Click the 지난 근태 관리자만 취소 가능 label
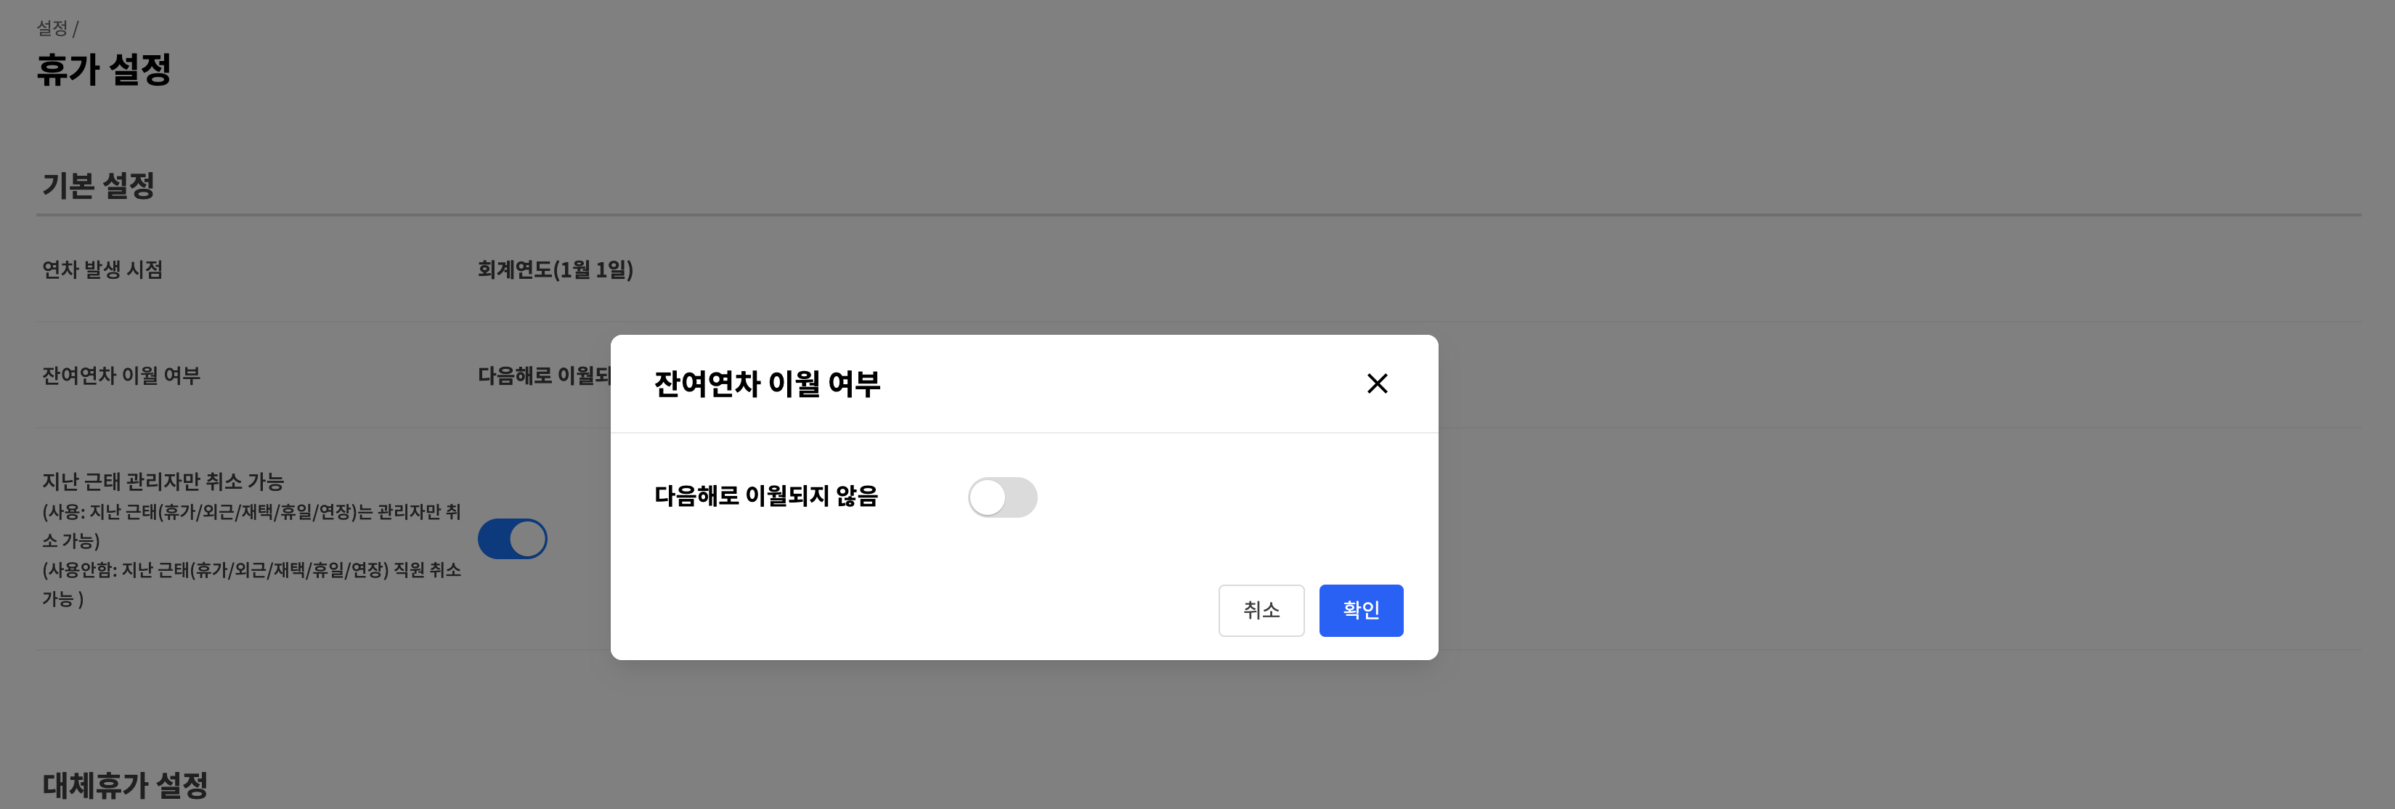This screenshot has width=2395, height=809. [x=163, y=481]
